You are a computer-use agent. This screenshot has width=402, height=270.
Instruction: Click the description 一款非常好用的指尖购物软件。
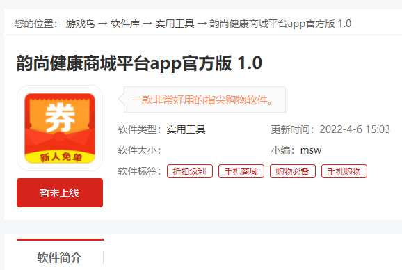tap(202, 100)
